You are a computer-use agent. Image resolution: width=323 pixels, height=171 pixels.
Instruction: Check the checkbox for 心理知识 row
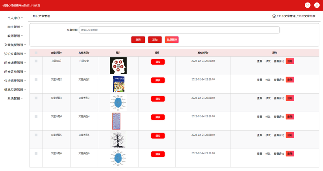pos(36,61)
